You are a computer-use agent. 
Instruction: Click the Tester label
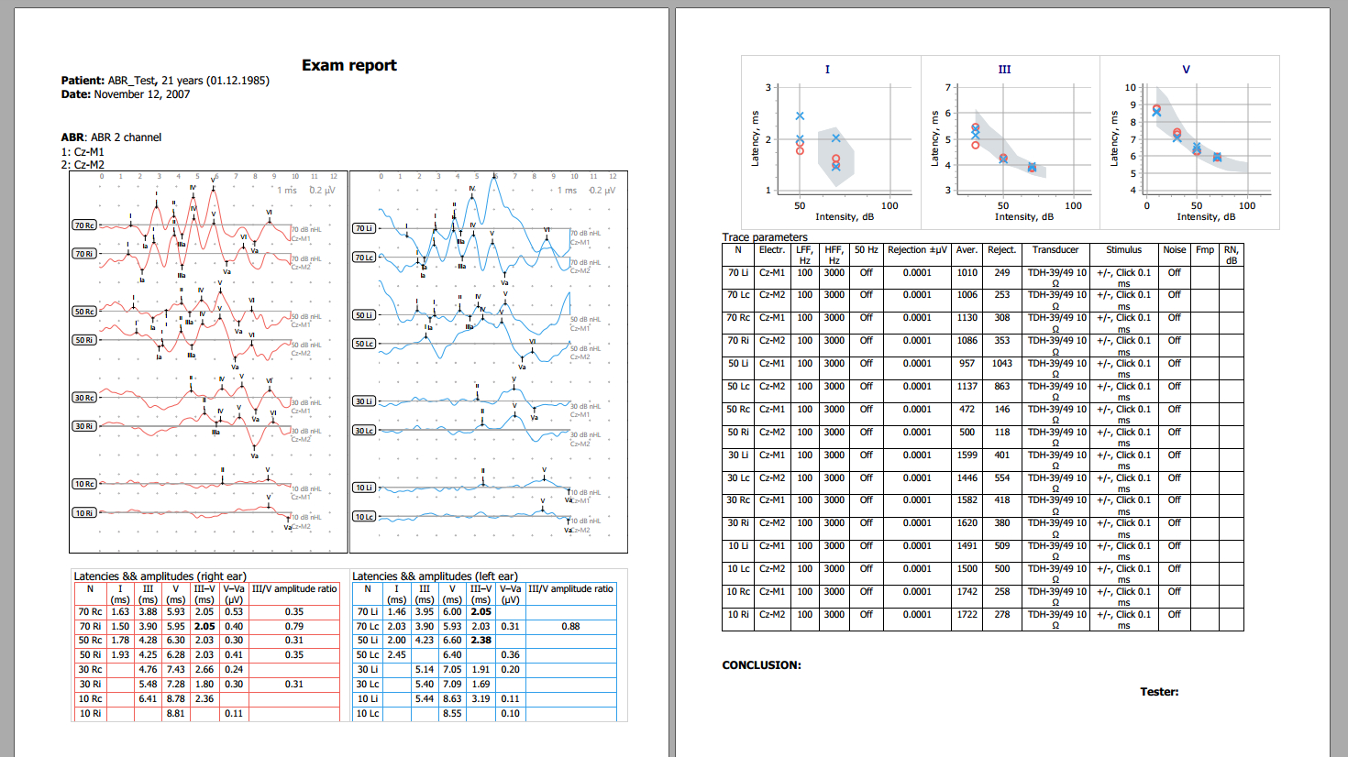[1159, 692]
